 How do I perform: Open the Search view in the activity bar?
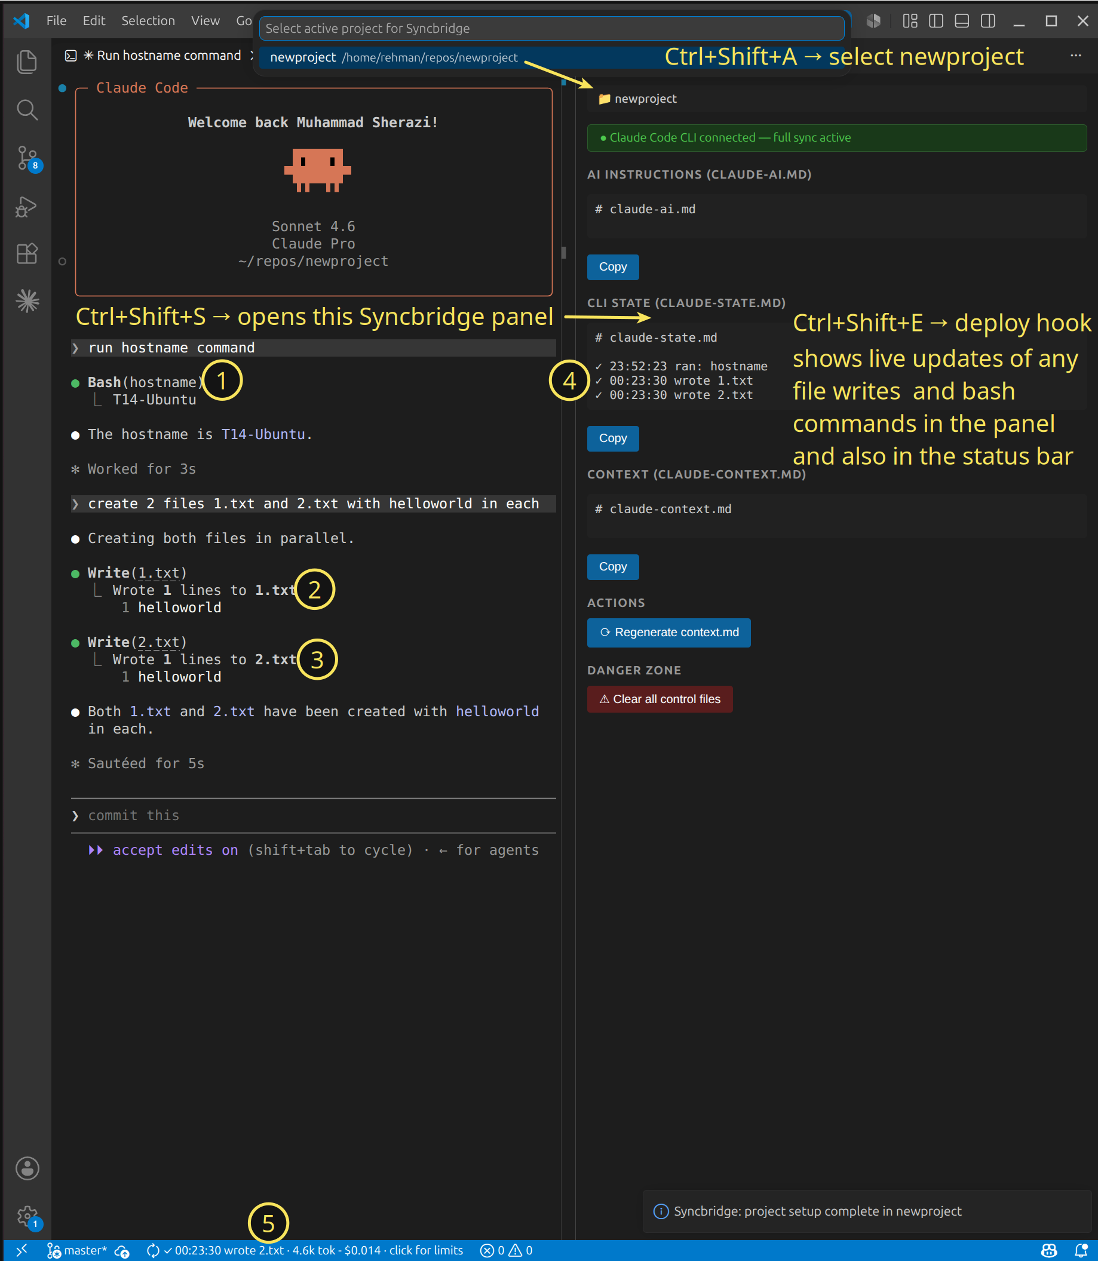click(x=27, y=110)
